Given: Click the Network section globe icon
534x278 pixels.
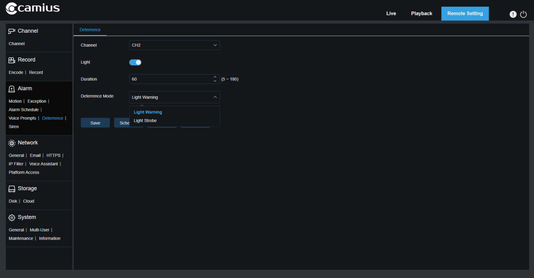Looking at the screenshot, I should (11, 143).
